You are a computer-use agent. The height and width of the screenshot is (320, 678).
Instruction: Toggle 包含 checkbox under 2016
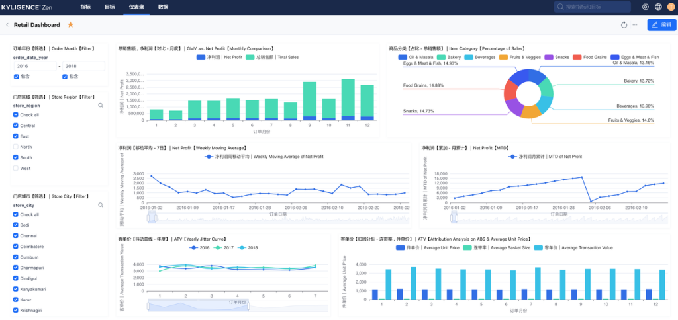pyautogui.click(x=16, y=77)
